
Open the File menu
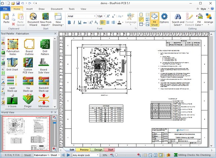(5, 9)
